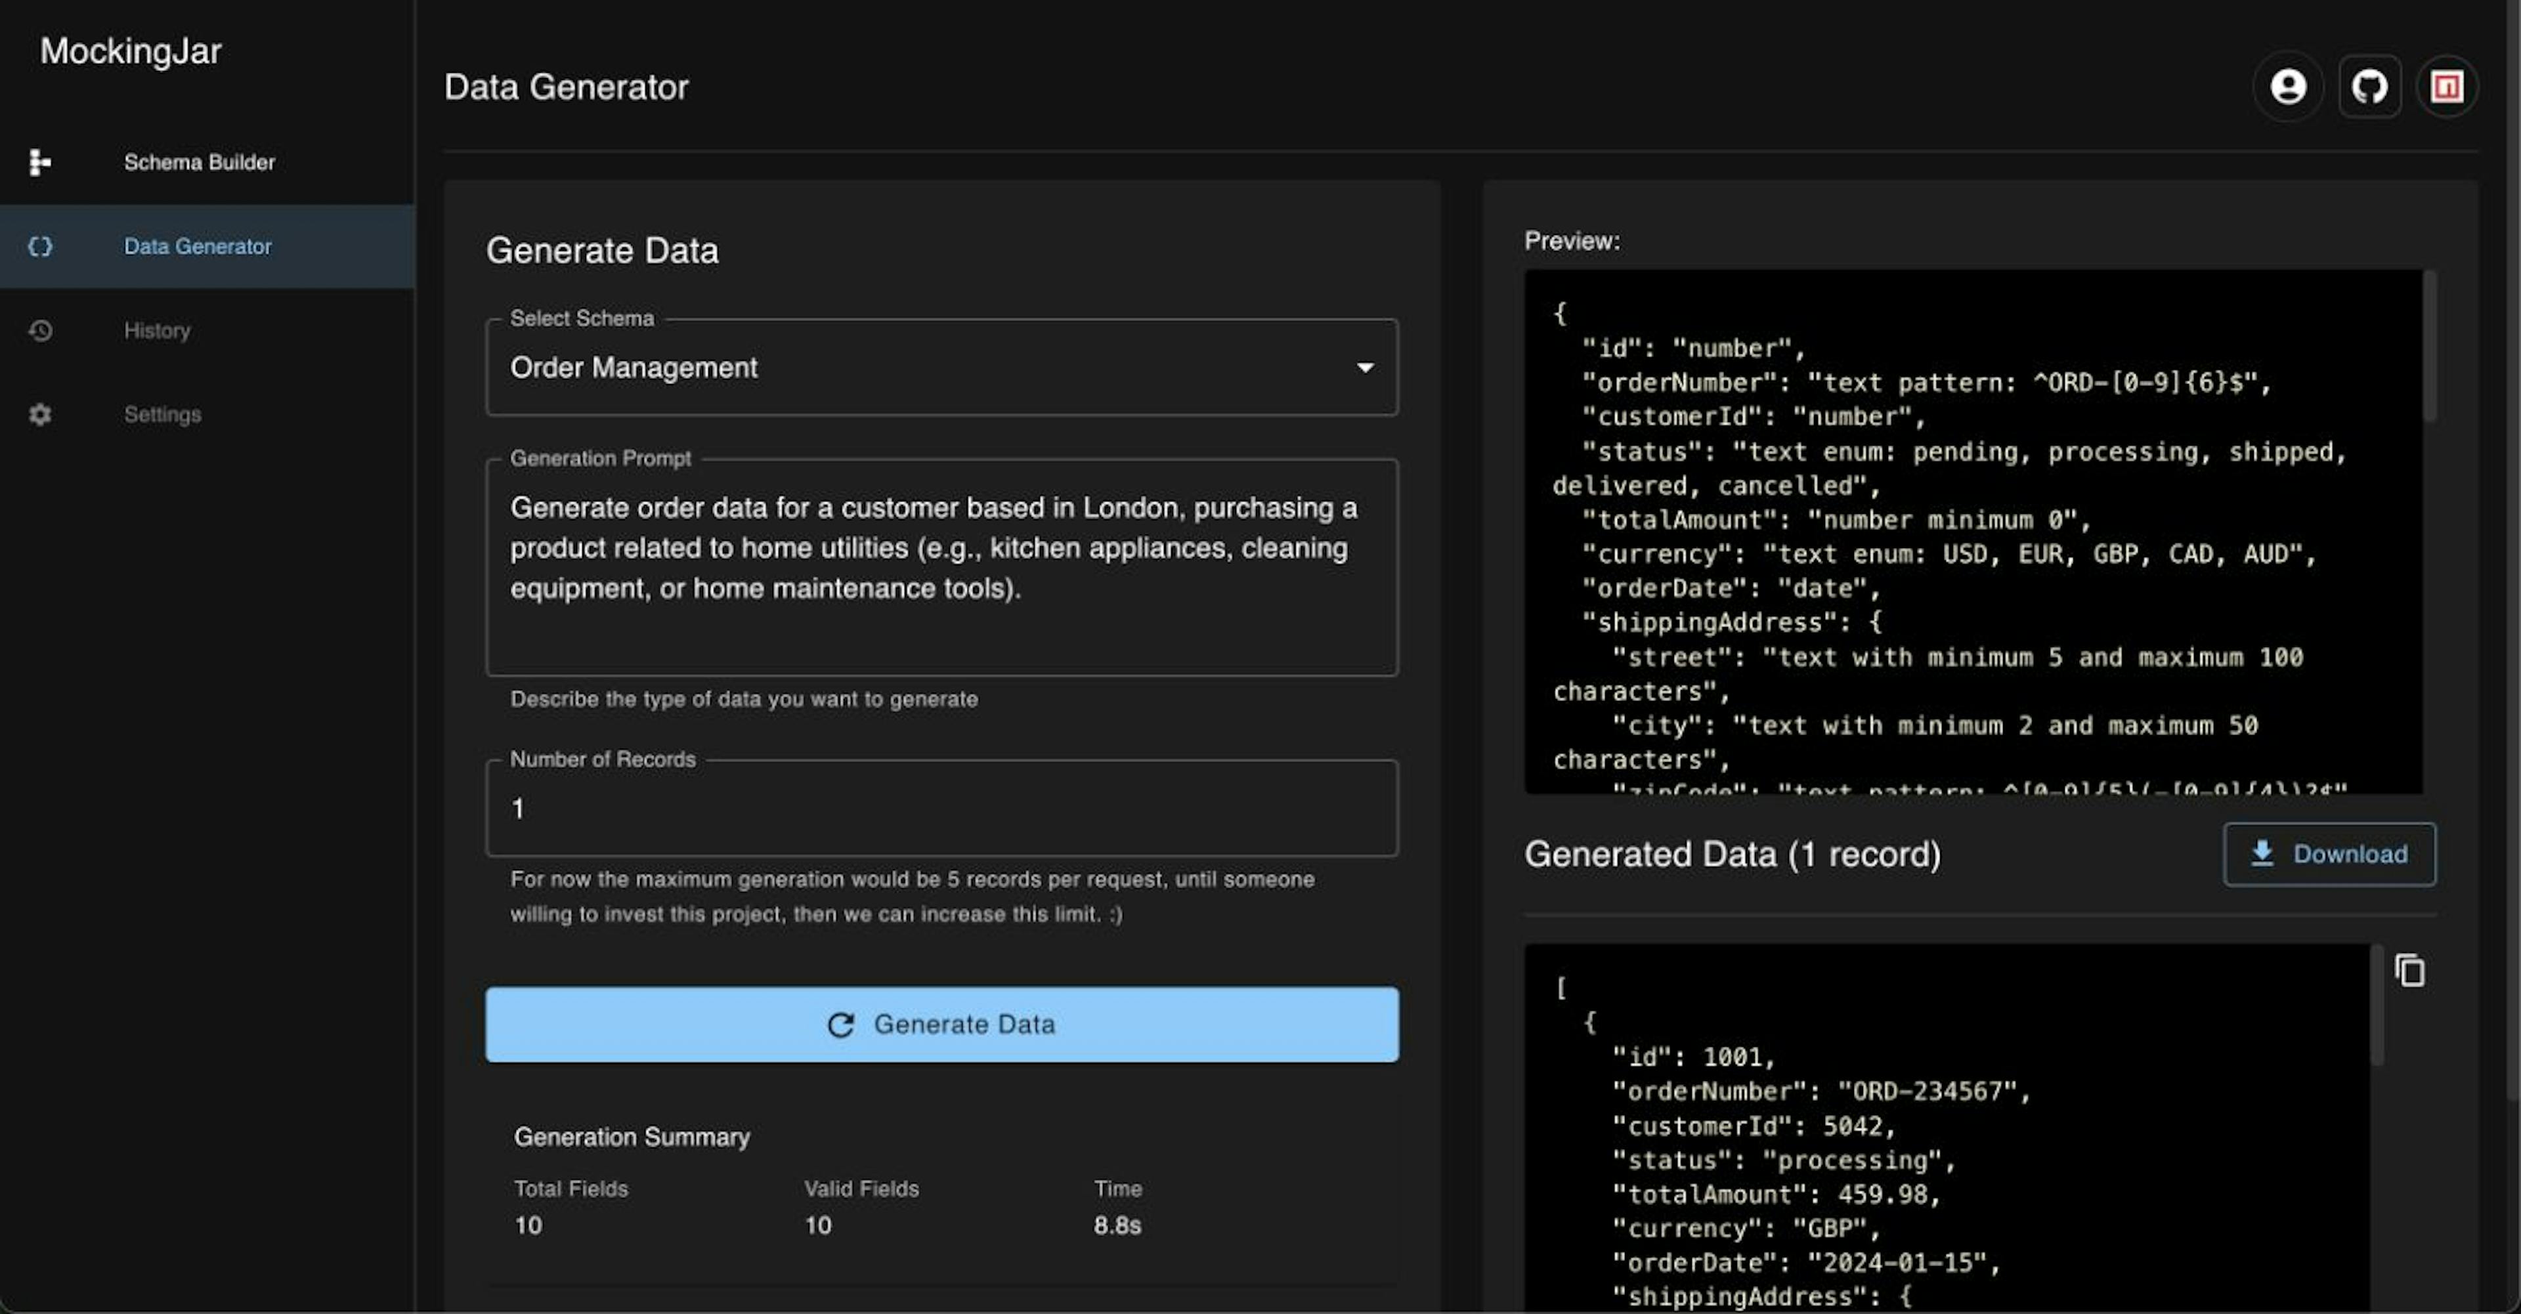The width and height of the screenshot is (2521, 1314).
Task: Open the Schema Builder menu item
Action: click(x=199, y=162)
